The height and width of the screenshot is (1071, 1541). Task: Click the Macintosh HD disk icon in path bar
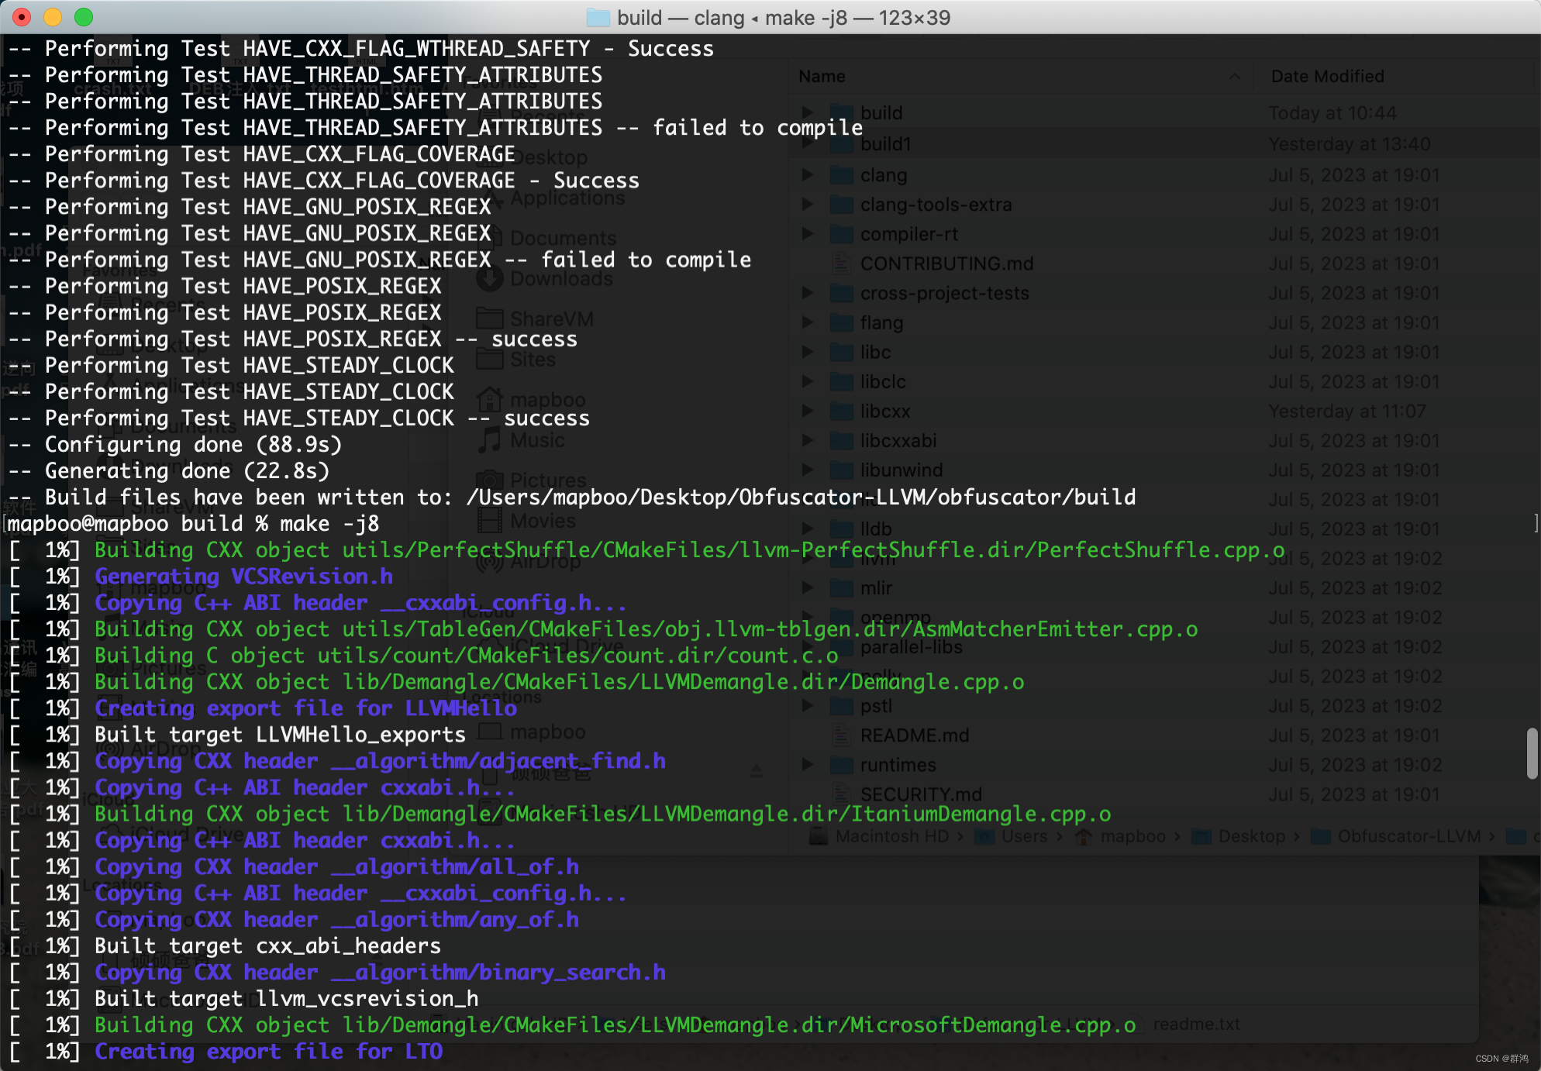point(818,836)
